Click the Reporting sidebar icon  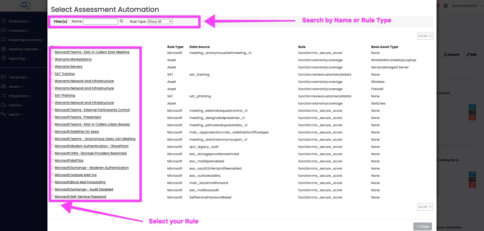(x=4, y=58)
